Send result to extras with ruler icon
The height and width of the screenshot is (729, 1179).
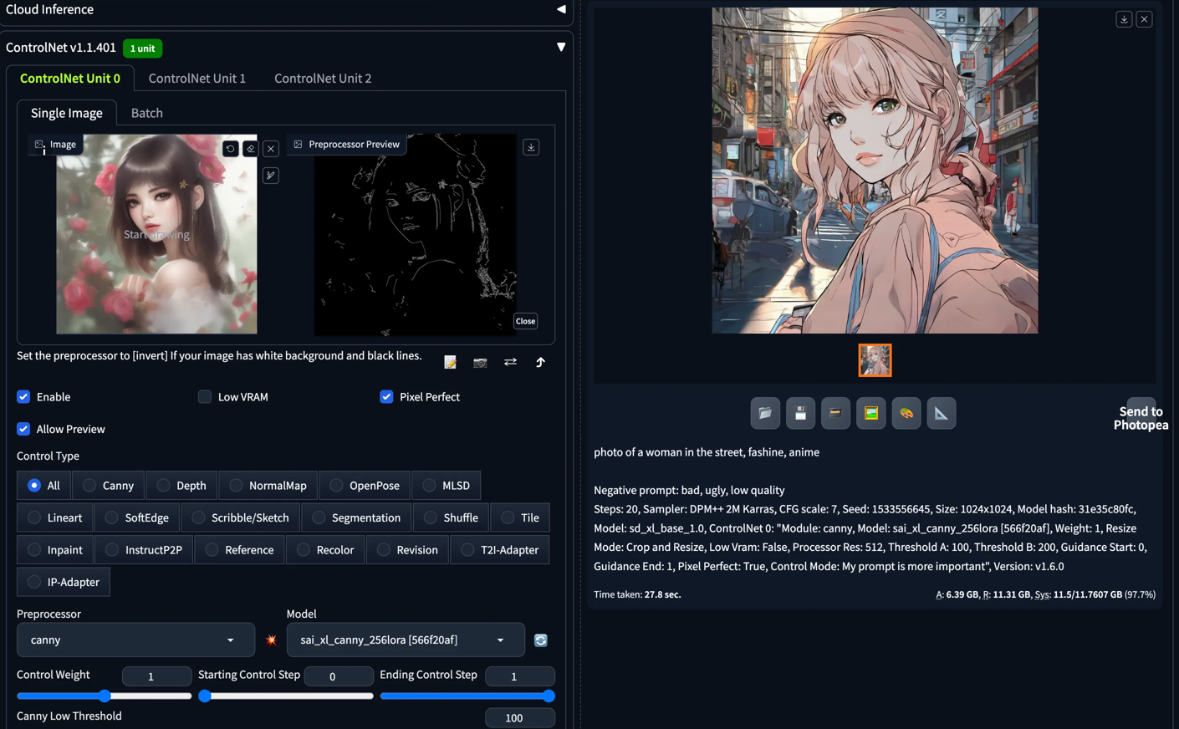pyautogui.click(x=942, y=413)
